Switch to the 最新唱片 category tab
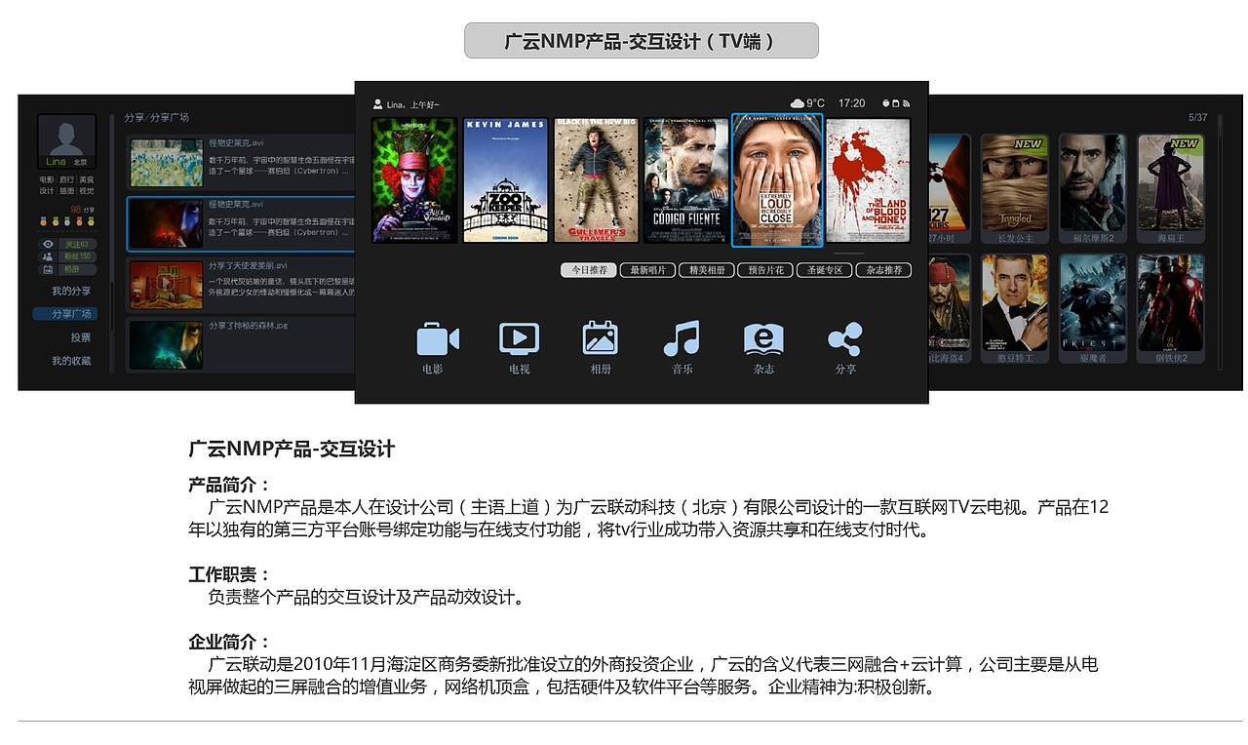The image size is (1248, 745). pos(646,270)
